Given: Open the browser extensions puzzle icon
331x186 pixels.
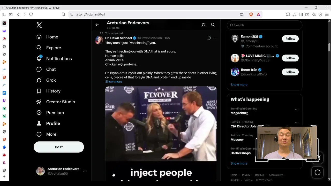Looking at the screenshot, I should click(x=288, y=14).
